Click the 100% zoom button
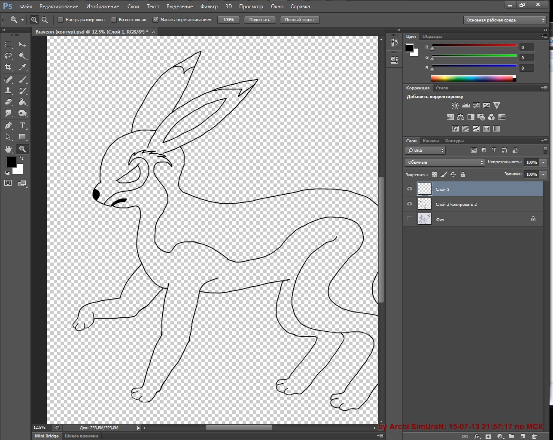Image resolution: width=553 pixels, height=440 pixels. [x=228, y=20]
